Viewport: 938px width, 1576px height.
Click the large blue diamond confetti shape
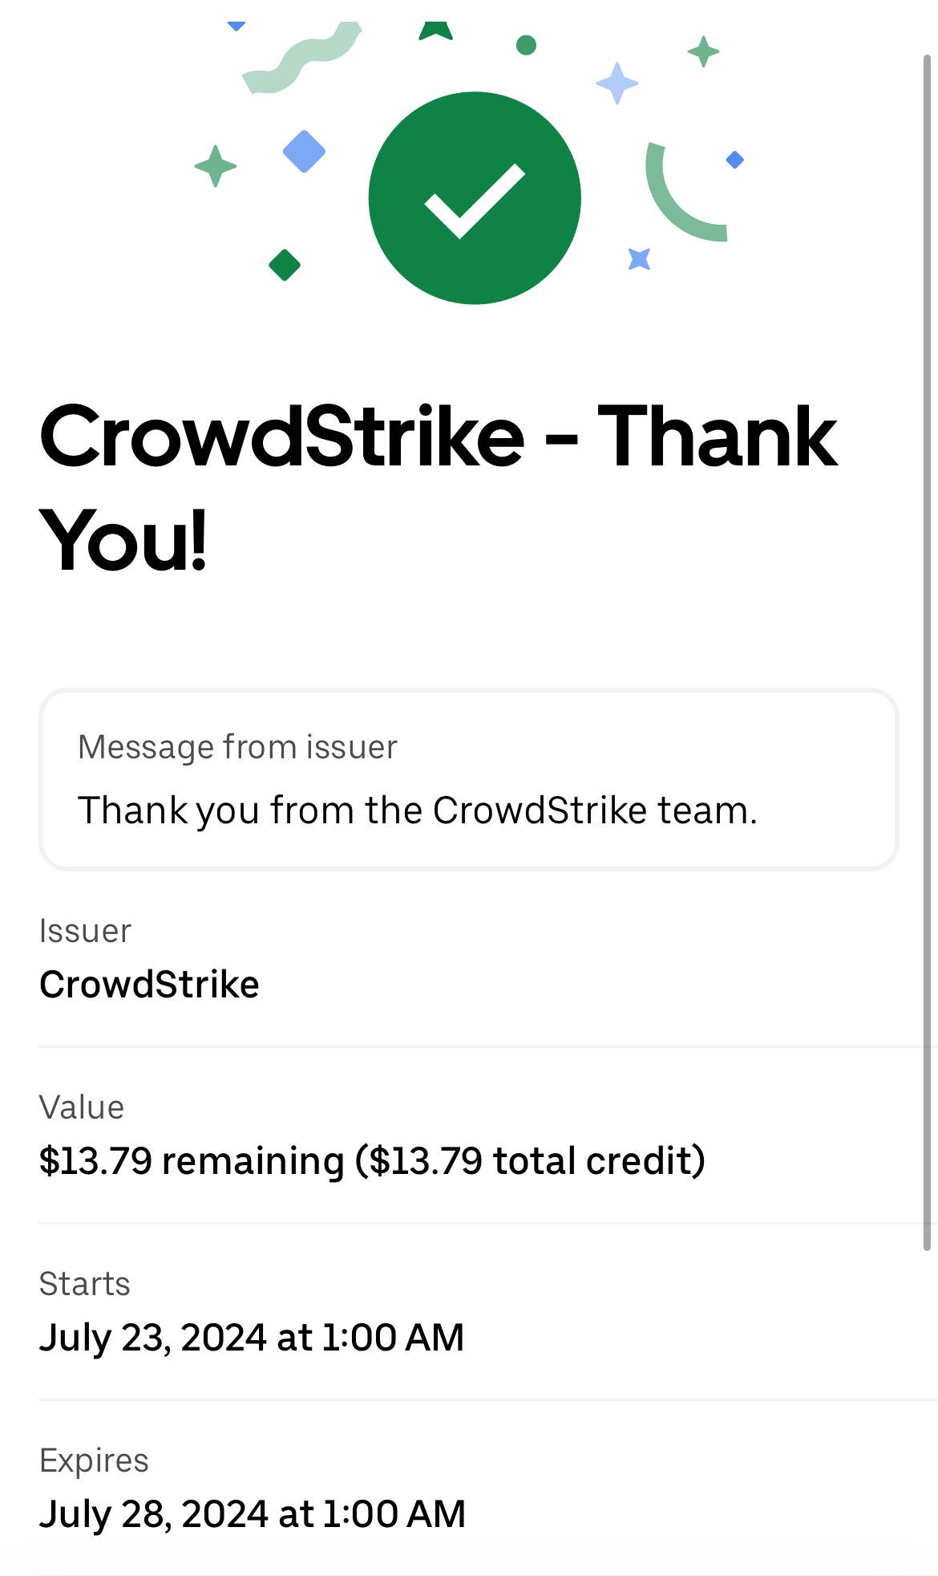tap(304, 151)
